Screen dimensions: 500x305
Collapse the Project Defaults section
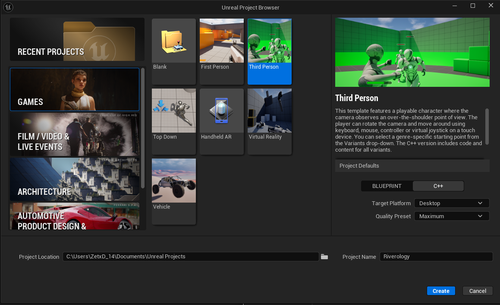coord(359,166)
